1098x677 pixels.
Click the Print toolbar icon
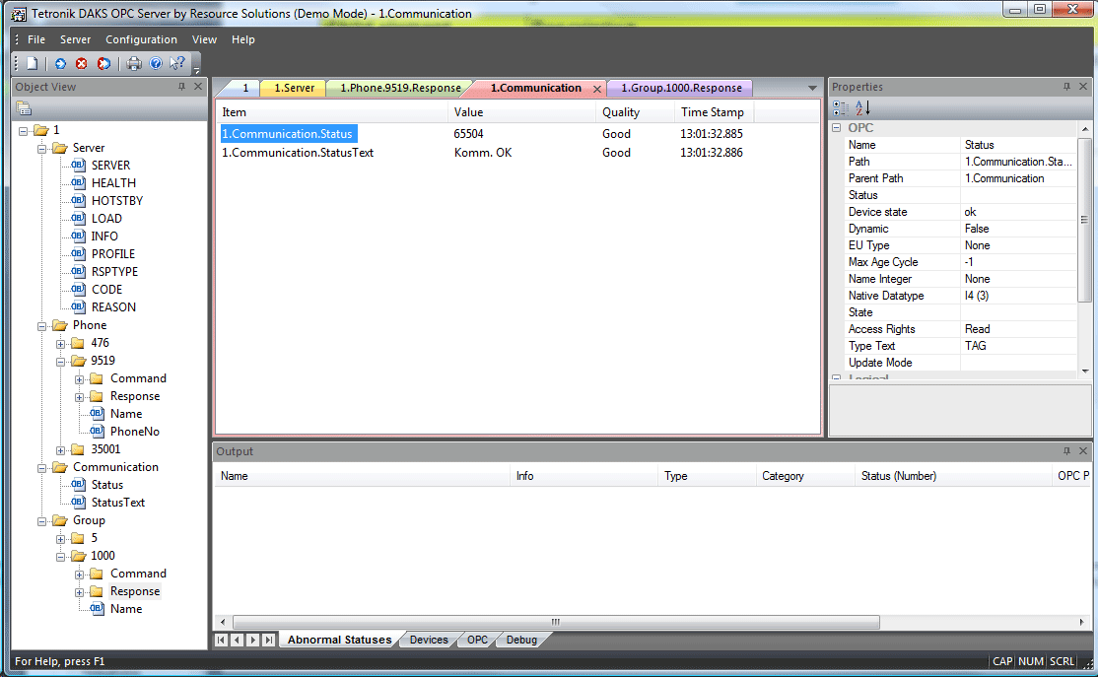pos(135,64)
